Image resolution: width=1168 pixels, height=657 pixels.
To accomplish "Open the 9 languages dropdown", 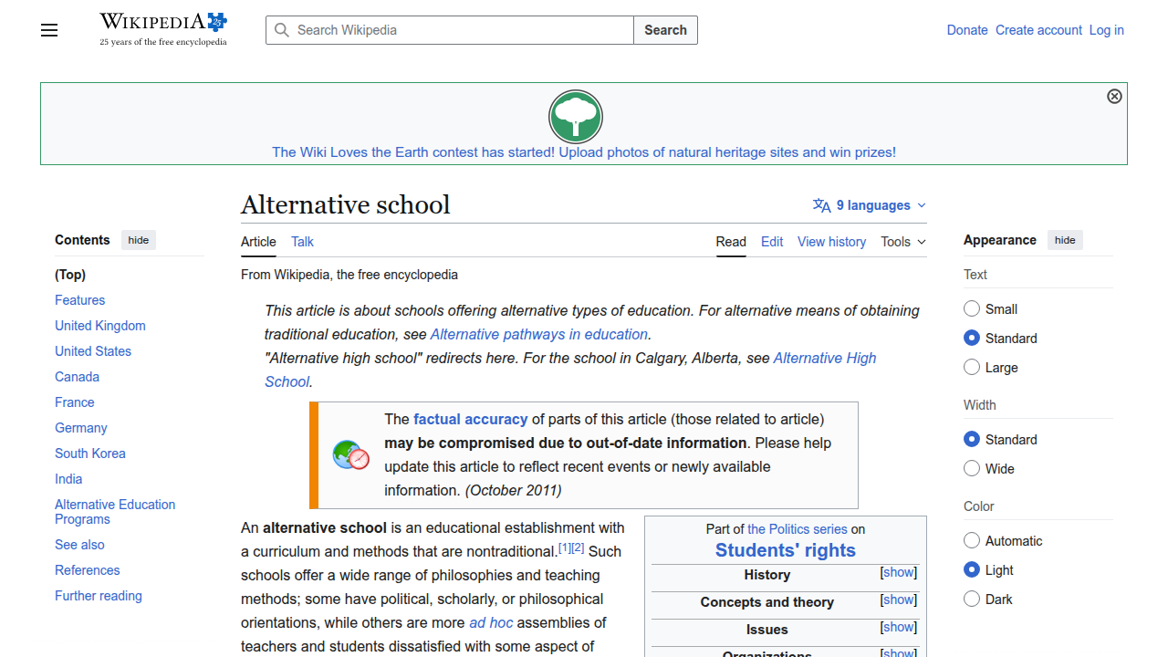I will (870, 205).
